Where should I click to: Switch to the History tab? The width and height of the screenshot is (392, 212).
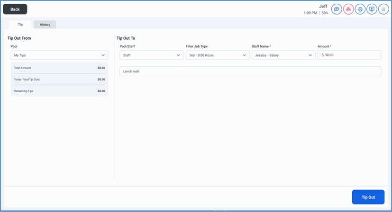(45, 25)
